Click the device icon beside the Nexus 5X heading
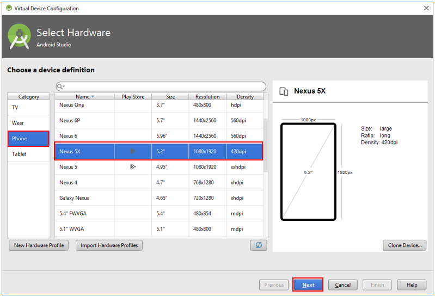 284,91
